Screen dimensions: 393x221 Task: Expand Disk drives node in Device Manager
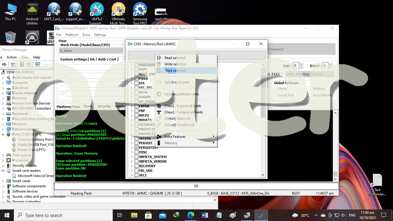click(x=3, y=88)
